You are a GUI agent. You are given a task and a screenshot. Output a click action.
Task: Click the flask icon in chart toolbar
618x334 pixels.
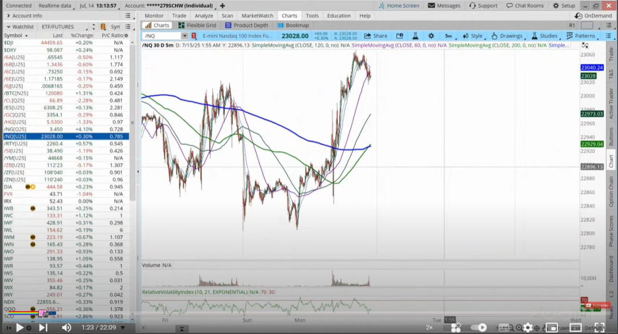pos(415,36)
